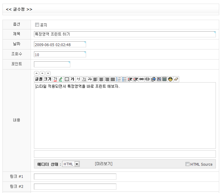This screenshot has width=221, height=193.
Task: Open the 글꼴 font dropdown
Action: tap(39, 79)
